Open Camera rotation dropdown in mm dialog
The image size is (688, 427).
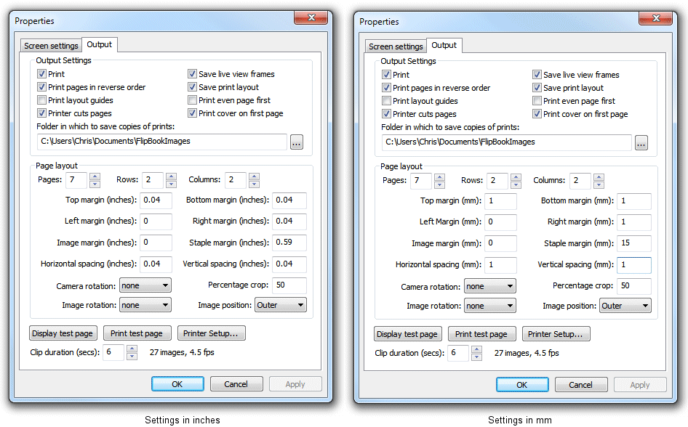point(490,286)
